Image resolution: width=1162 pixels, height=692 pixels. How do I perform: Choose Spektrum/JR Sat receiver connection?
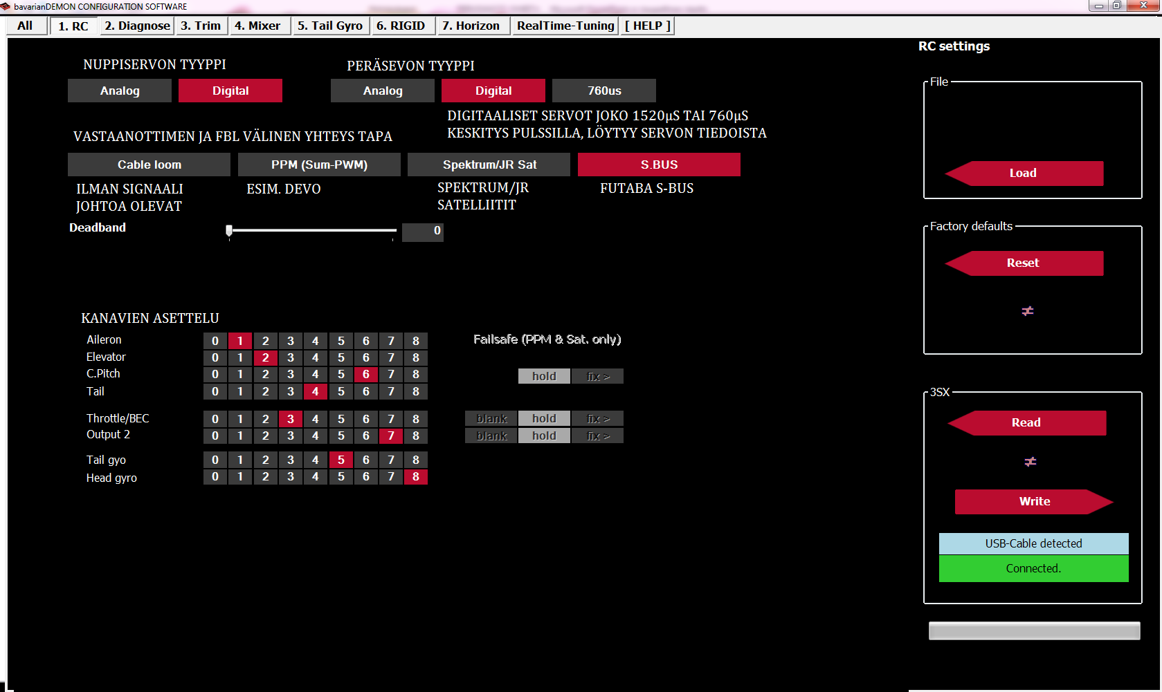tap(489, 165)
